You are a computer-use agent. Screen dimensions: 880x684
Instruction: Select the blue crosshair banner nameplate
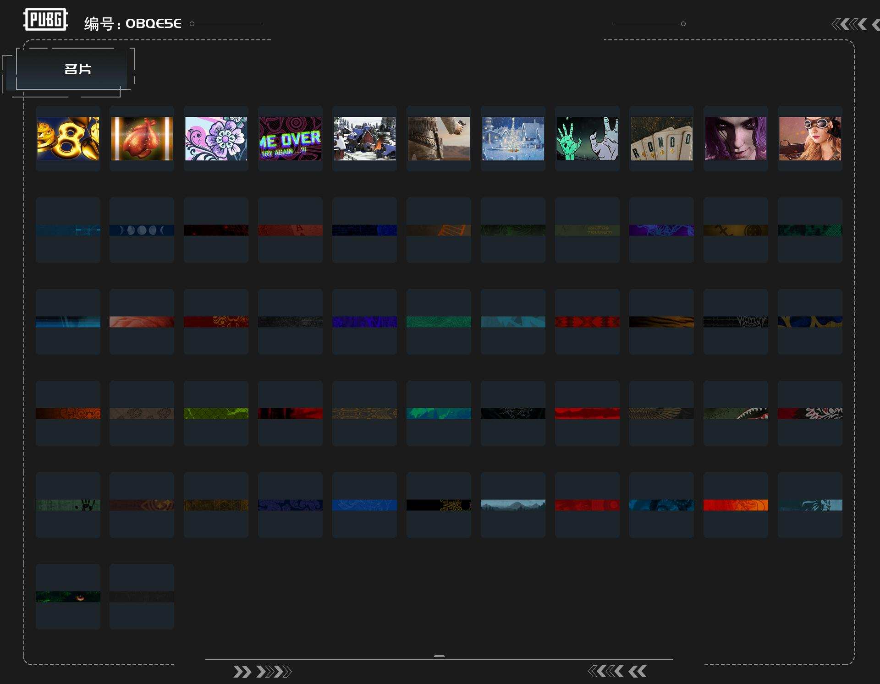tap(68, 230)
